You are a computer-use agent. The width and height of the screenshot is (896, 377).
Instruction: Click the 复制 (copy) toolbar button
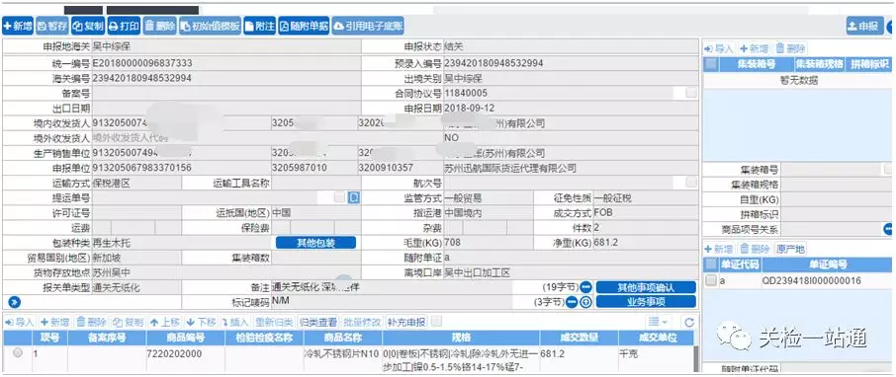point(88,26)
